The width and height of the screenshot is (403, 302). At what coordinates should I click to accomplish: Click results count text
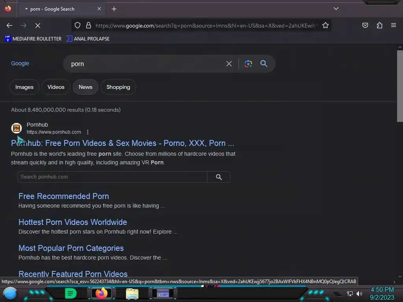[66, 110]
